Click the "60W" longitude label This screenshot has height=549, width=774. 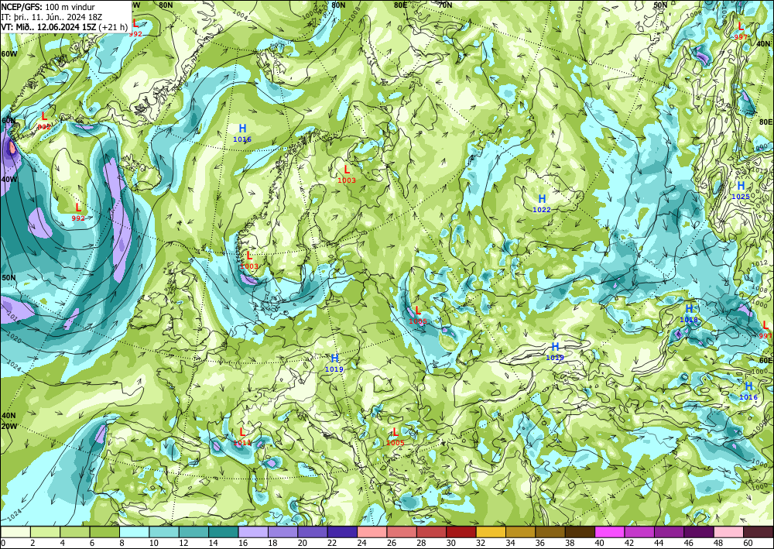pos(9,53)
